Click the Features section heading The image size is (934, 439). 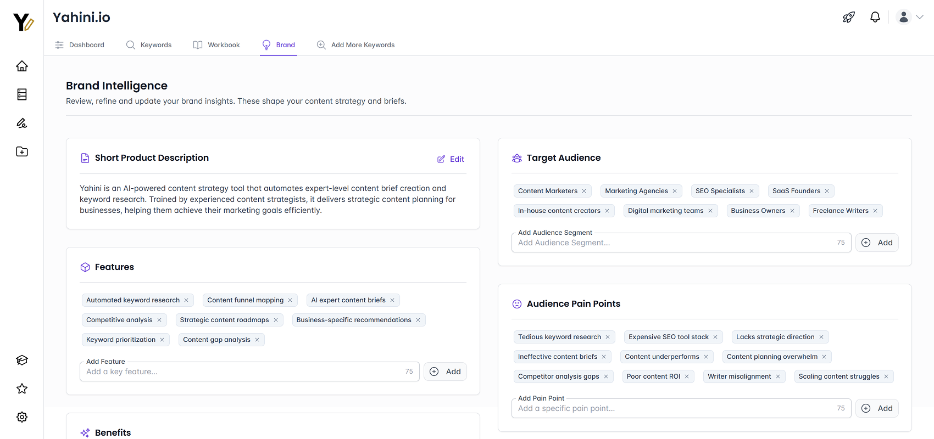[x=114, y=267]
